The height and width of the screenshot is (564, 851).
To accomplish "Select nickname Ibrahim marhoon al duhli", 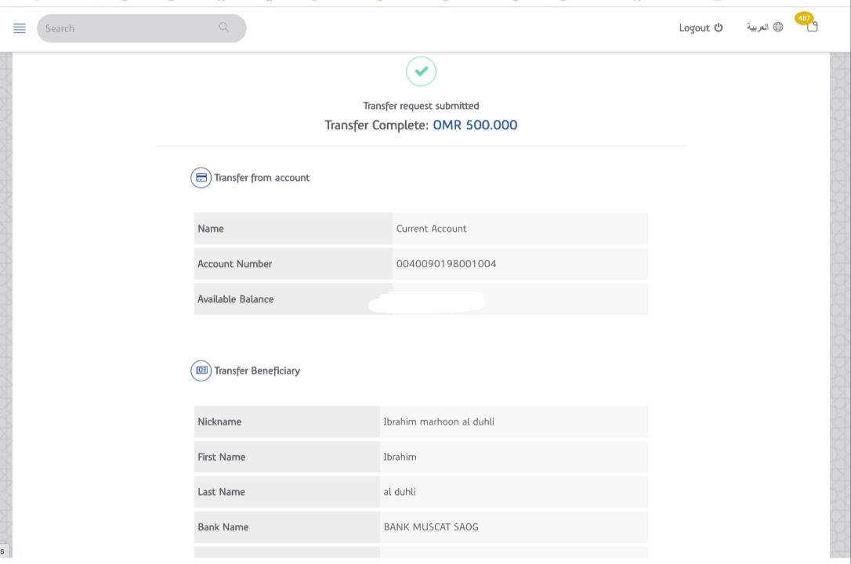I will click(438, 421).
